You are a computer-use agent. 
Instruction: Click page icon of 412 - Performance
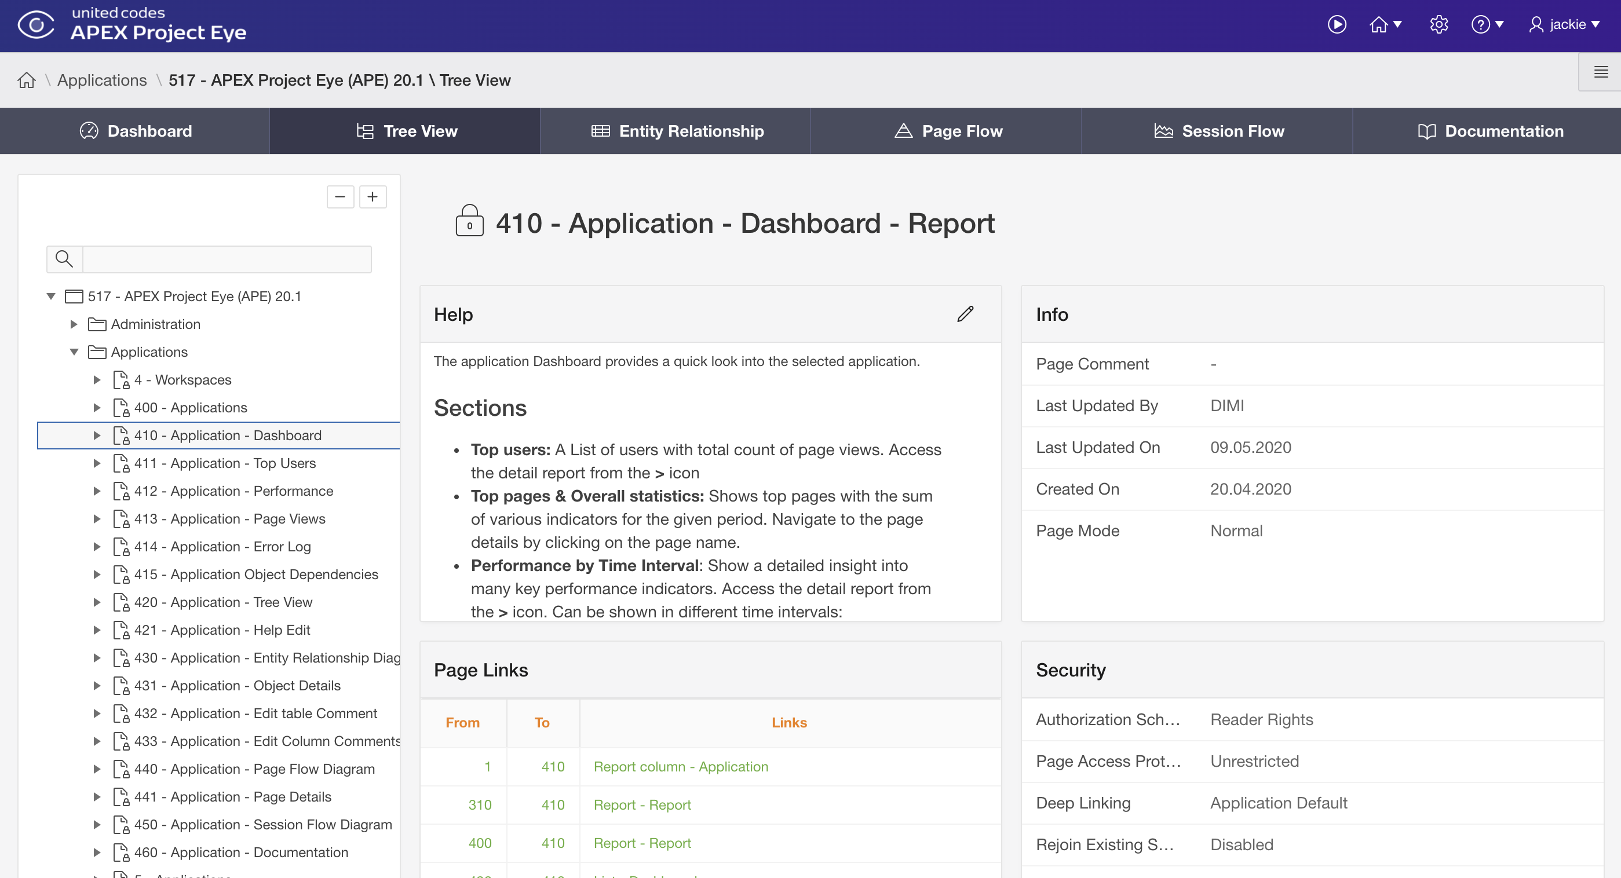click(x=121, y=491)
